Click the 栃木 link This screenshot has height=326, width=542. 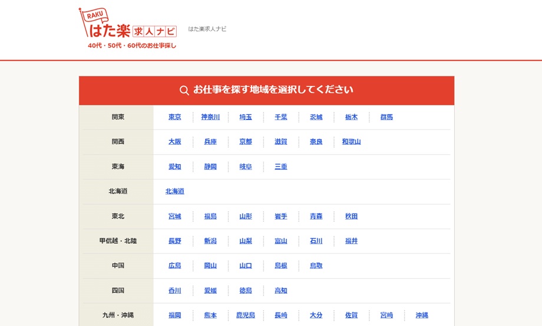point(352,117)
